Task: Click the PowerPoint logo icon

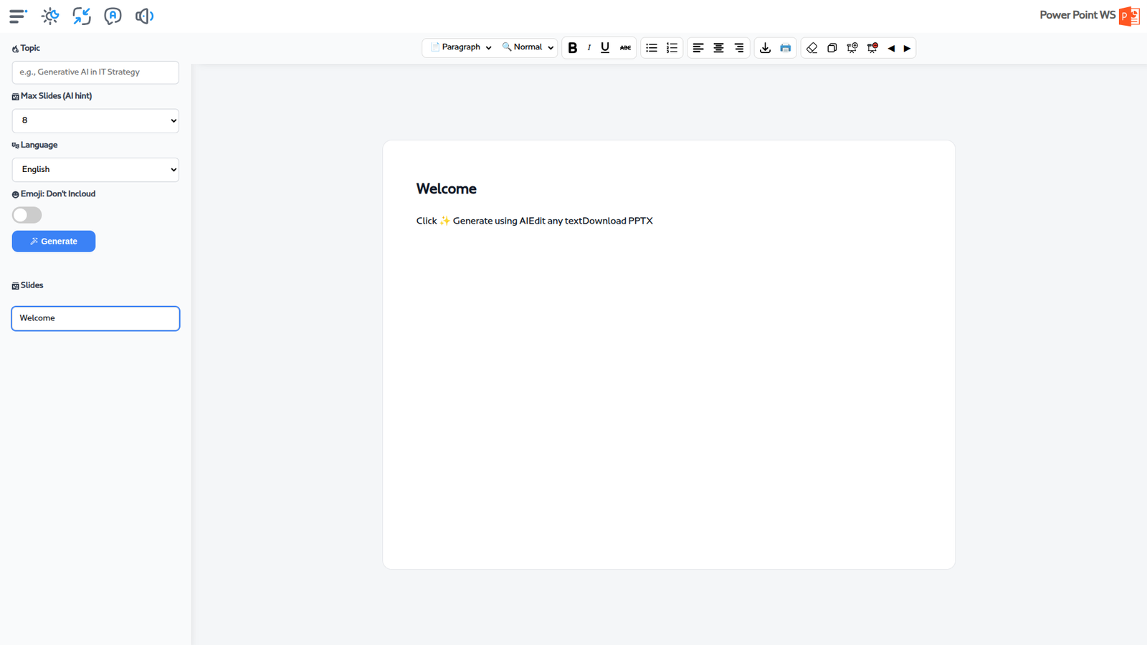Action: point(1129,16)
